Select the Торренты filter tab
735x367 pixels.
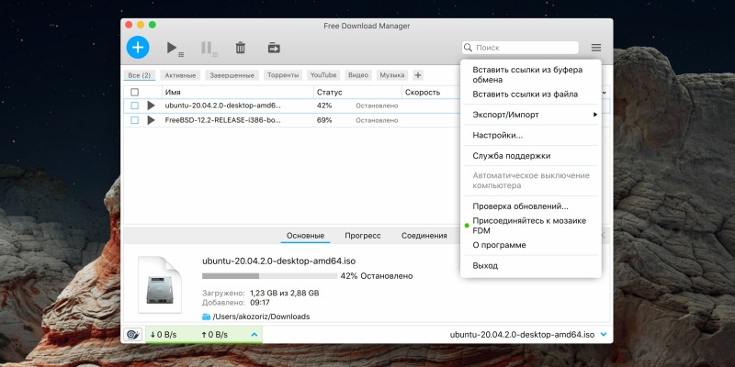283,75
